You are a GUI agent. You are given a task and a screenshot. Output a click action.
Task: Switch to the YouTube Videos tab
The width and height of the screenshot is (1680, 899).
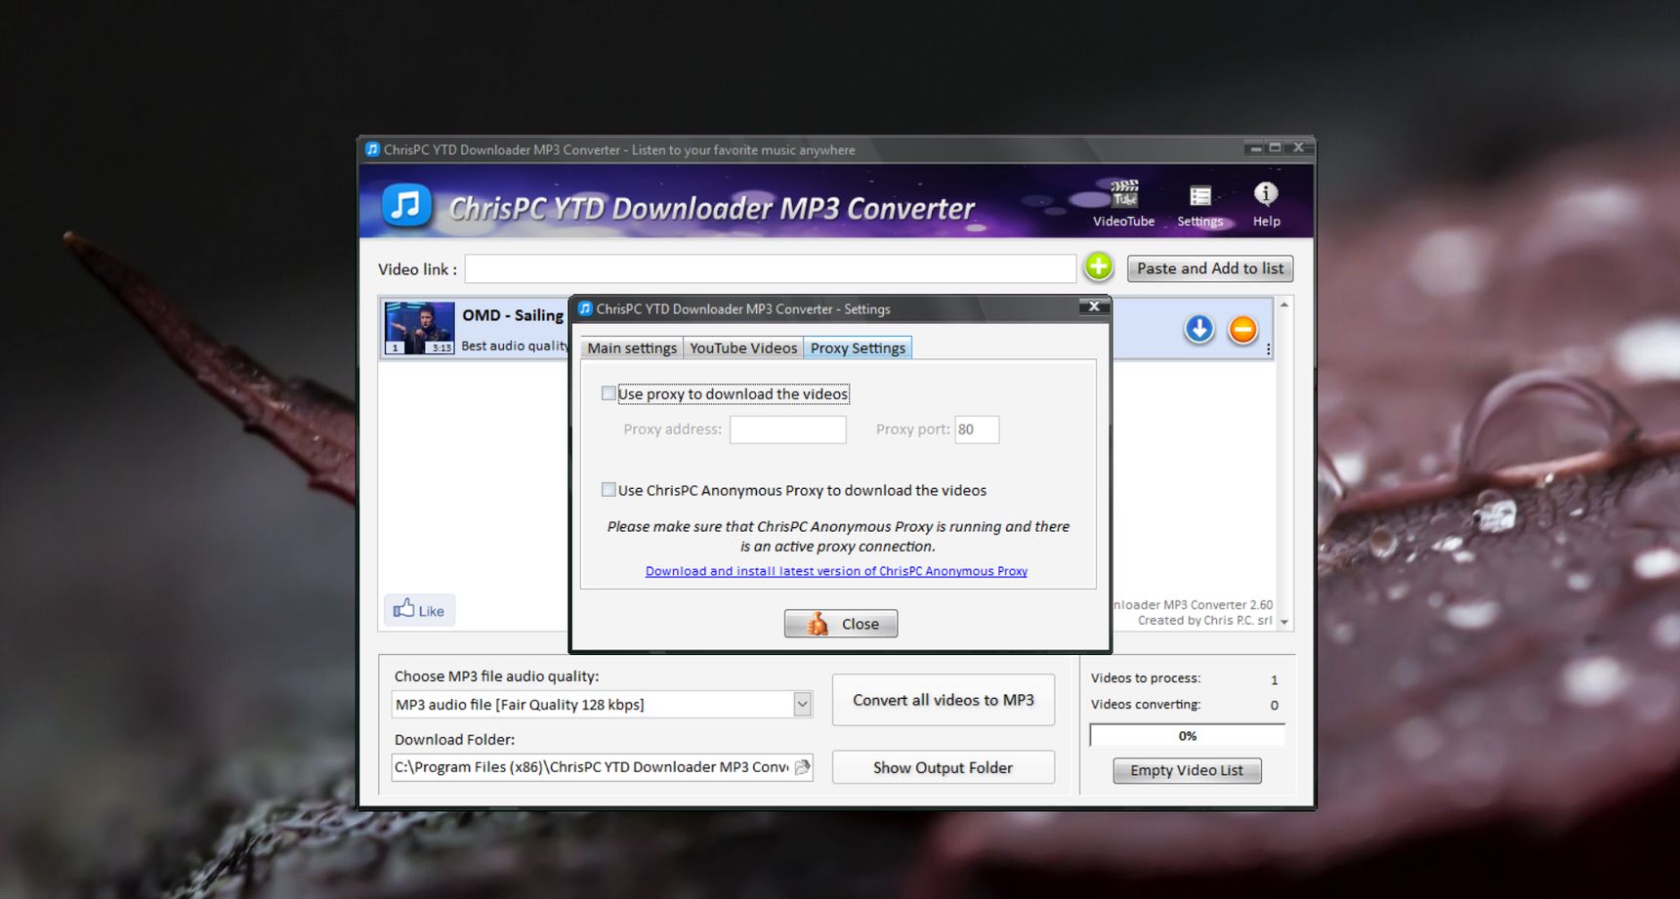[x=743, y=348]
